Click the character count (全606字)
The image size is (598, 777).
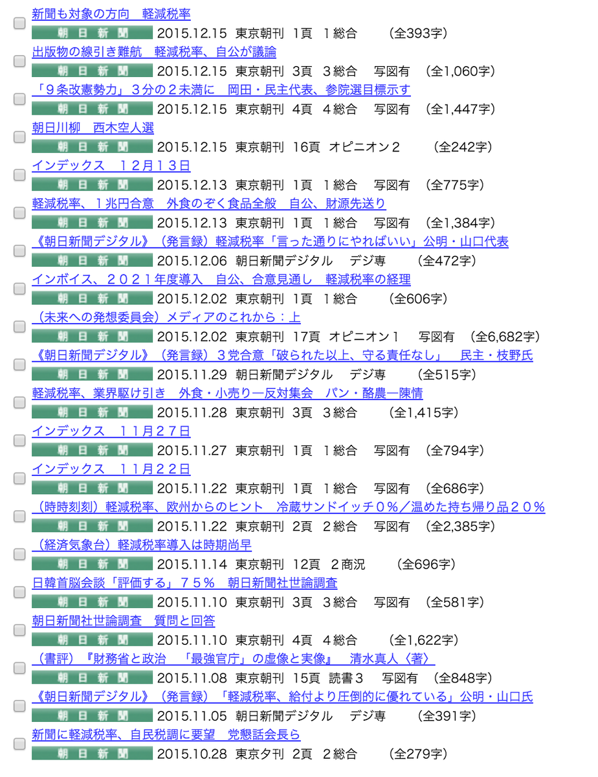click(x=417, y=298)
